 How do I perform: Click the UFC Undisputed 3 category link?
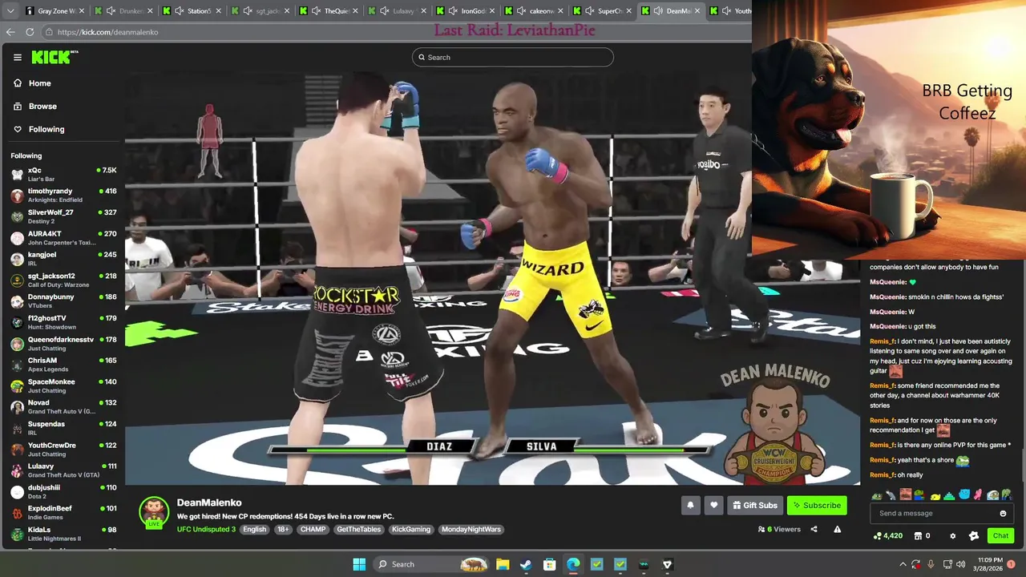point(206,529)
